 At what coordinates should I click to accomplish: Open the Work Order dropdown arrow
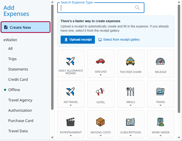click(161, 136)
